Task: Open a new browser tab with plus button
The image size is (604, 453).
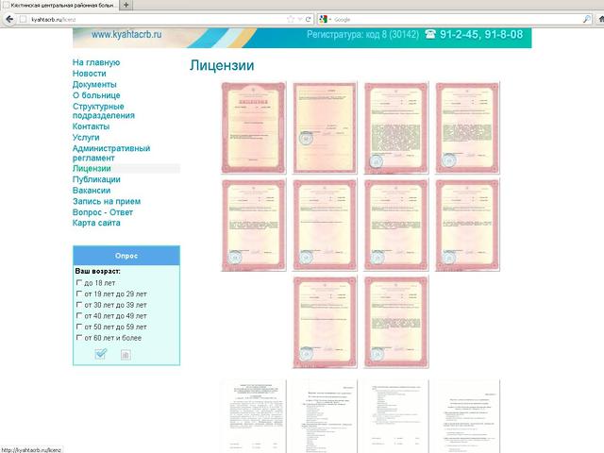Action: click(126, 6)
